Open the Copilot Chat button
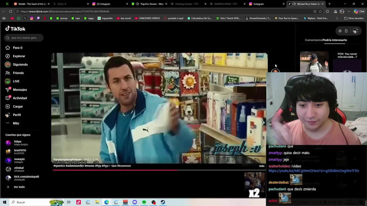 click(359, 11)
